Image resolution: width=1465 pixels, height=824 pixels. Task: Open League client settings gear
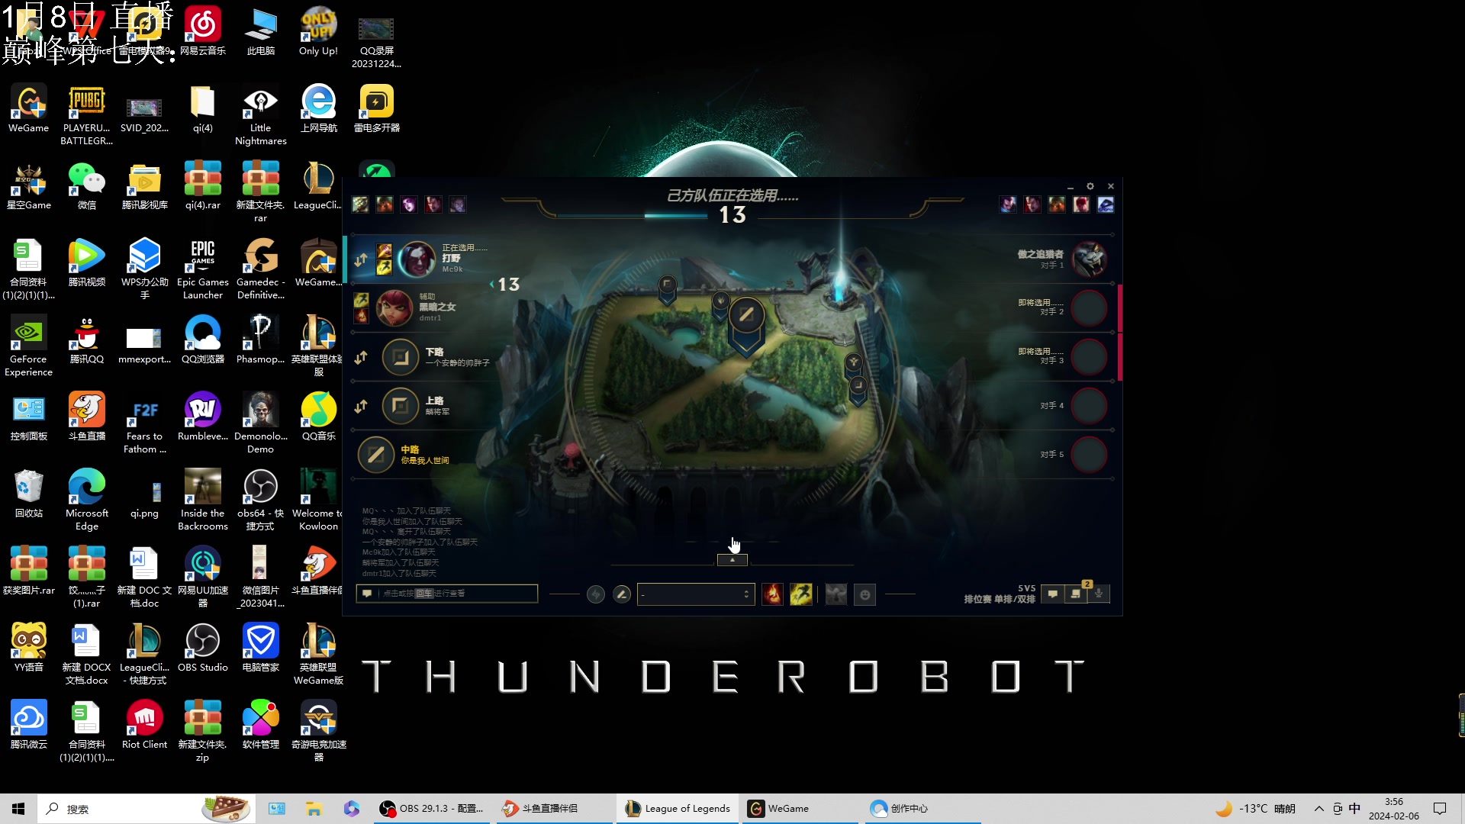point(1090,186)
